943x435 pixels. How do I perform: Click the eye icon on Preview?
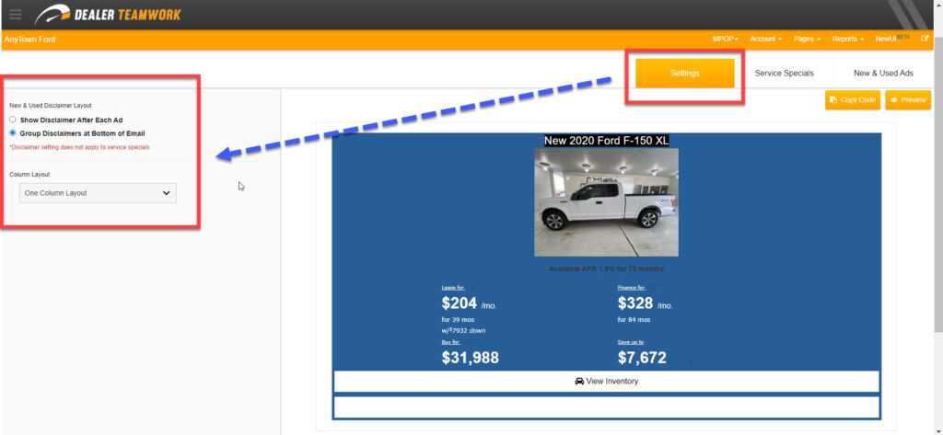click(894, 100)
